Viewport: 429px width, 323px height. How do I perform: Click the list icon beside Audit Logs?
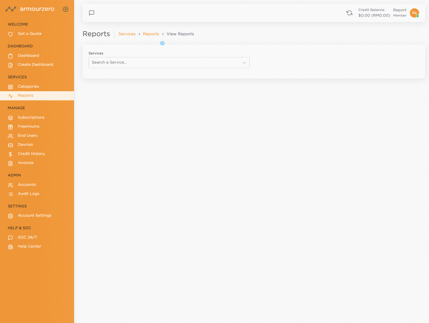click(10, 194)
